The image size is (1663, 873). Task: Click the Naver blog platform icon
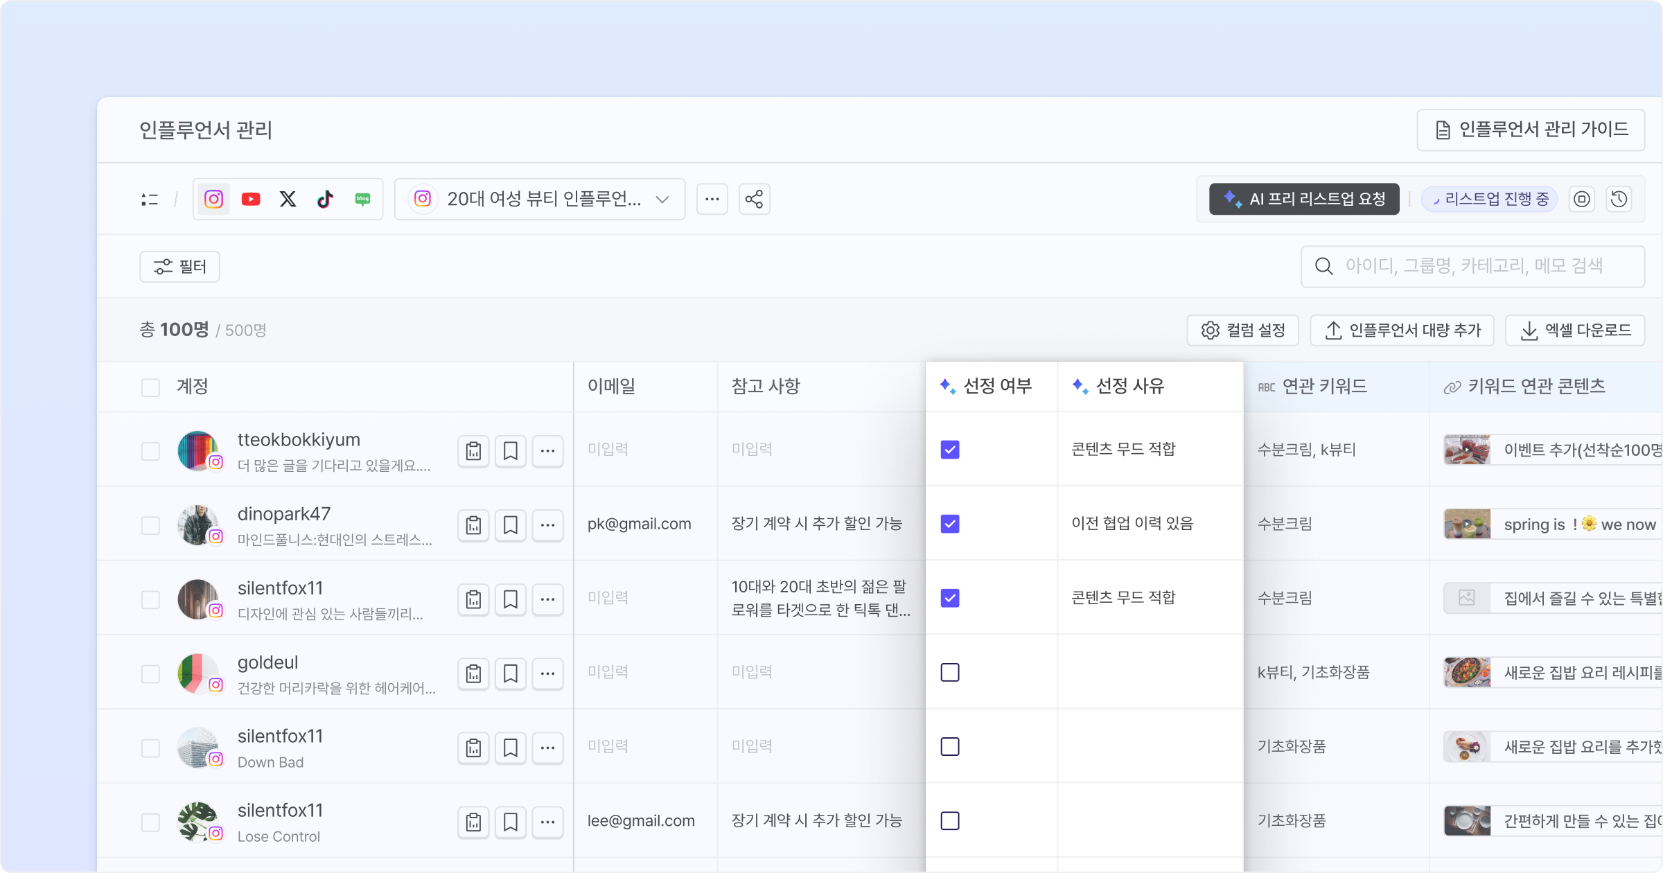point(362,200)
